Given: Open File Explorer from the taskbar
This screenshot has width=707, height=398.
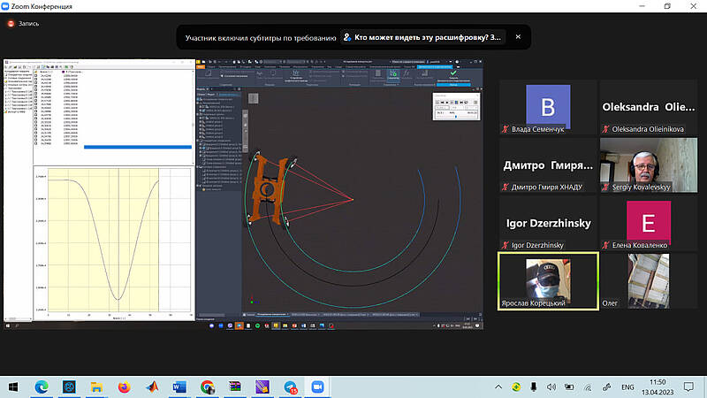Looking at the screenshot, I should (x=96, y=387).
